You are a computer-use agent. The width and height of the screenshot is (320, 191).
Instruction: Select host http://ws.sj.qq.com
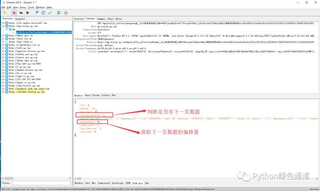point(20,73)
